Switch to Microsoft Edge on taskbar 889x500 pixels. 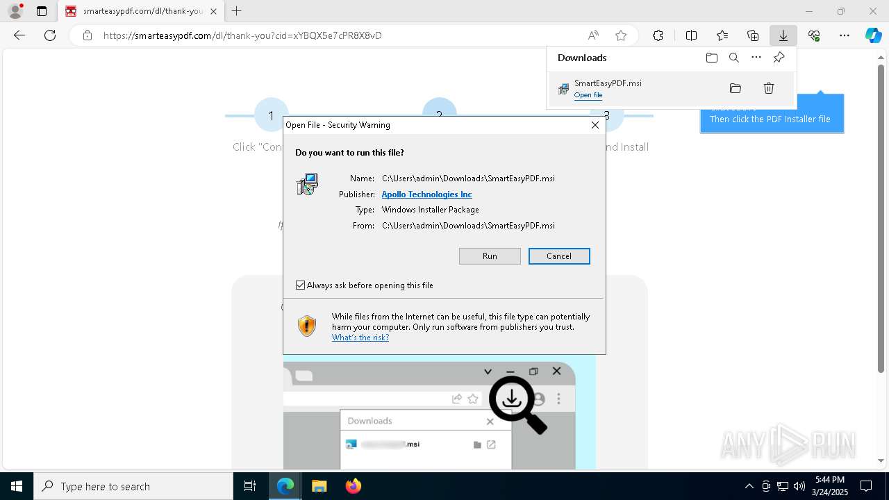tap(285, 486)
